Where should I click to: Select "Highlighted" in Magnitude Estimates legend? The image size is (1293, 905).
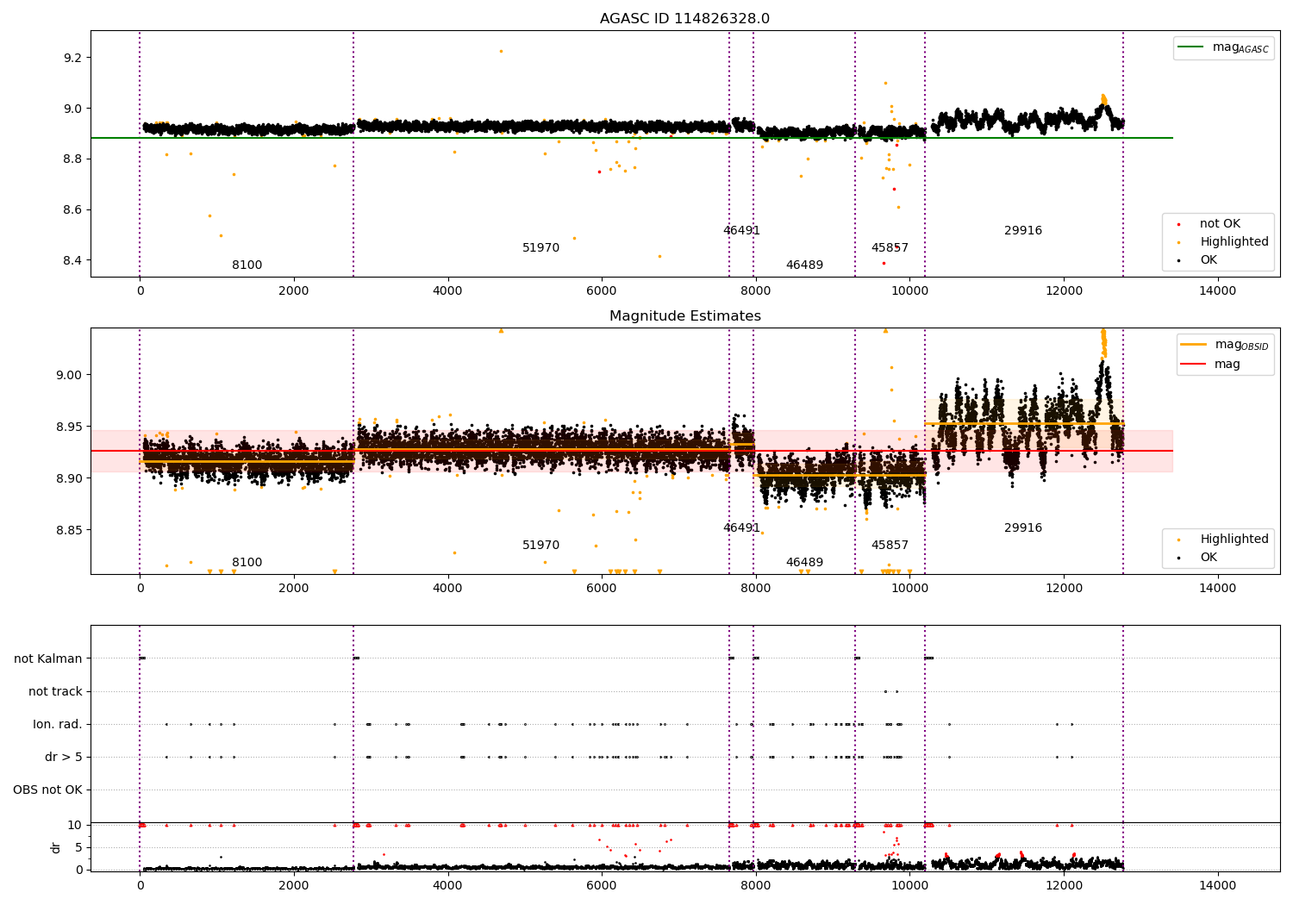coord(1234,540)
